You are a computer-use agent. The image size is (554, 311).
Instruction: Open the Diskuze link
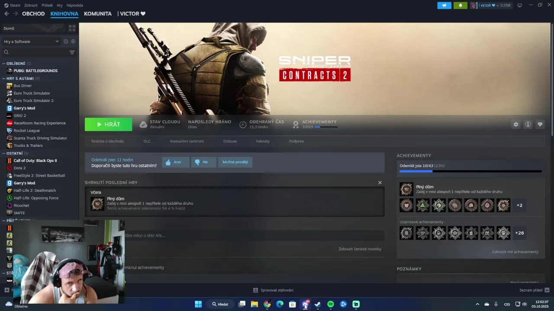coord(230,141)
